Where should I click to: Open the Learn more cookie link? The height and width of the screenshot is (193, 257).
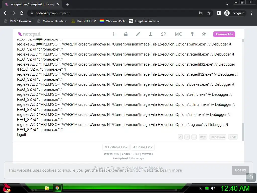pyautogui.click(x=171, y=170)
